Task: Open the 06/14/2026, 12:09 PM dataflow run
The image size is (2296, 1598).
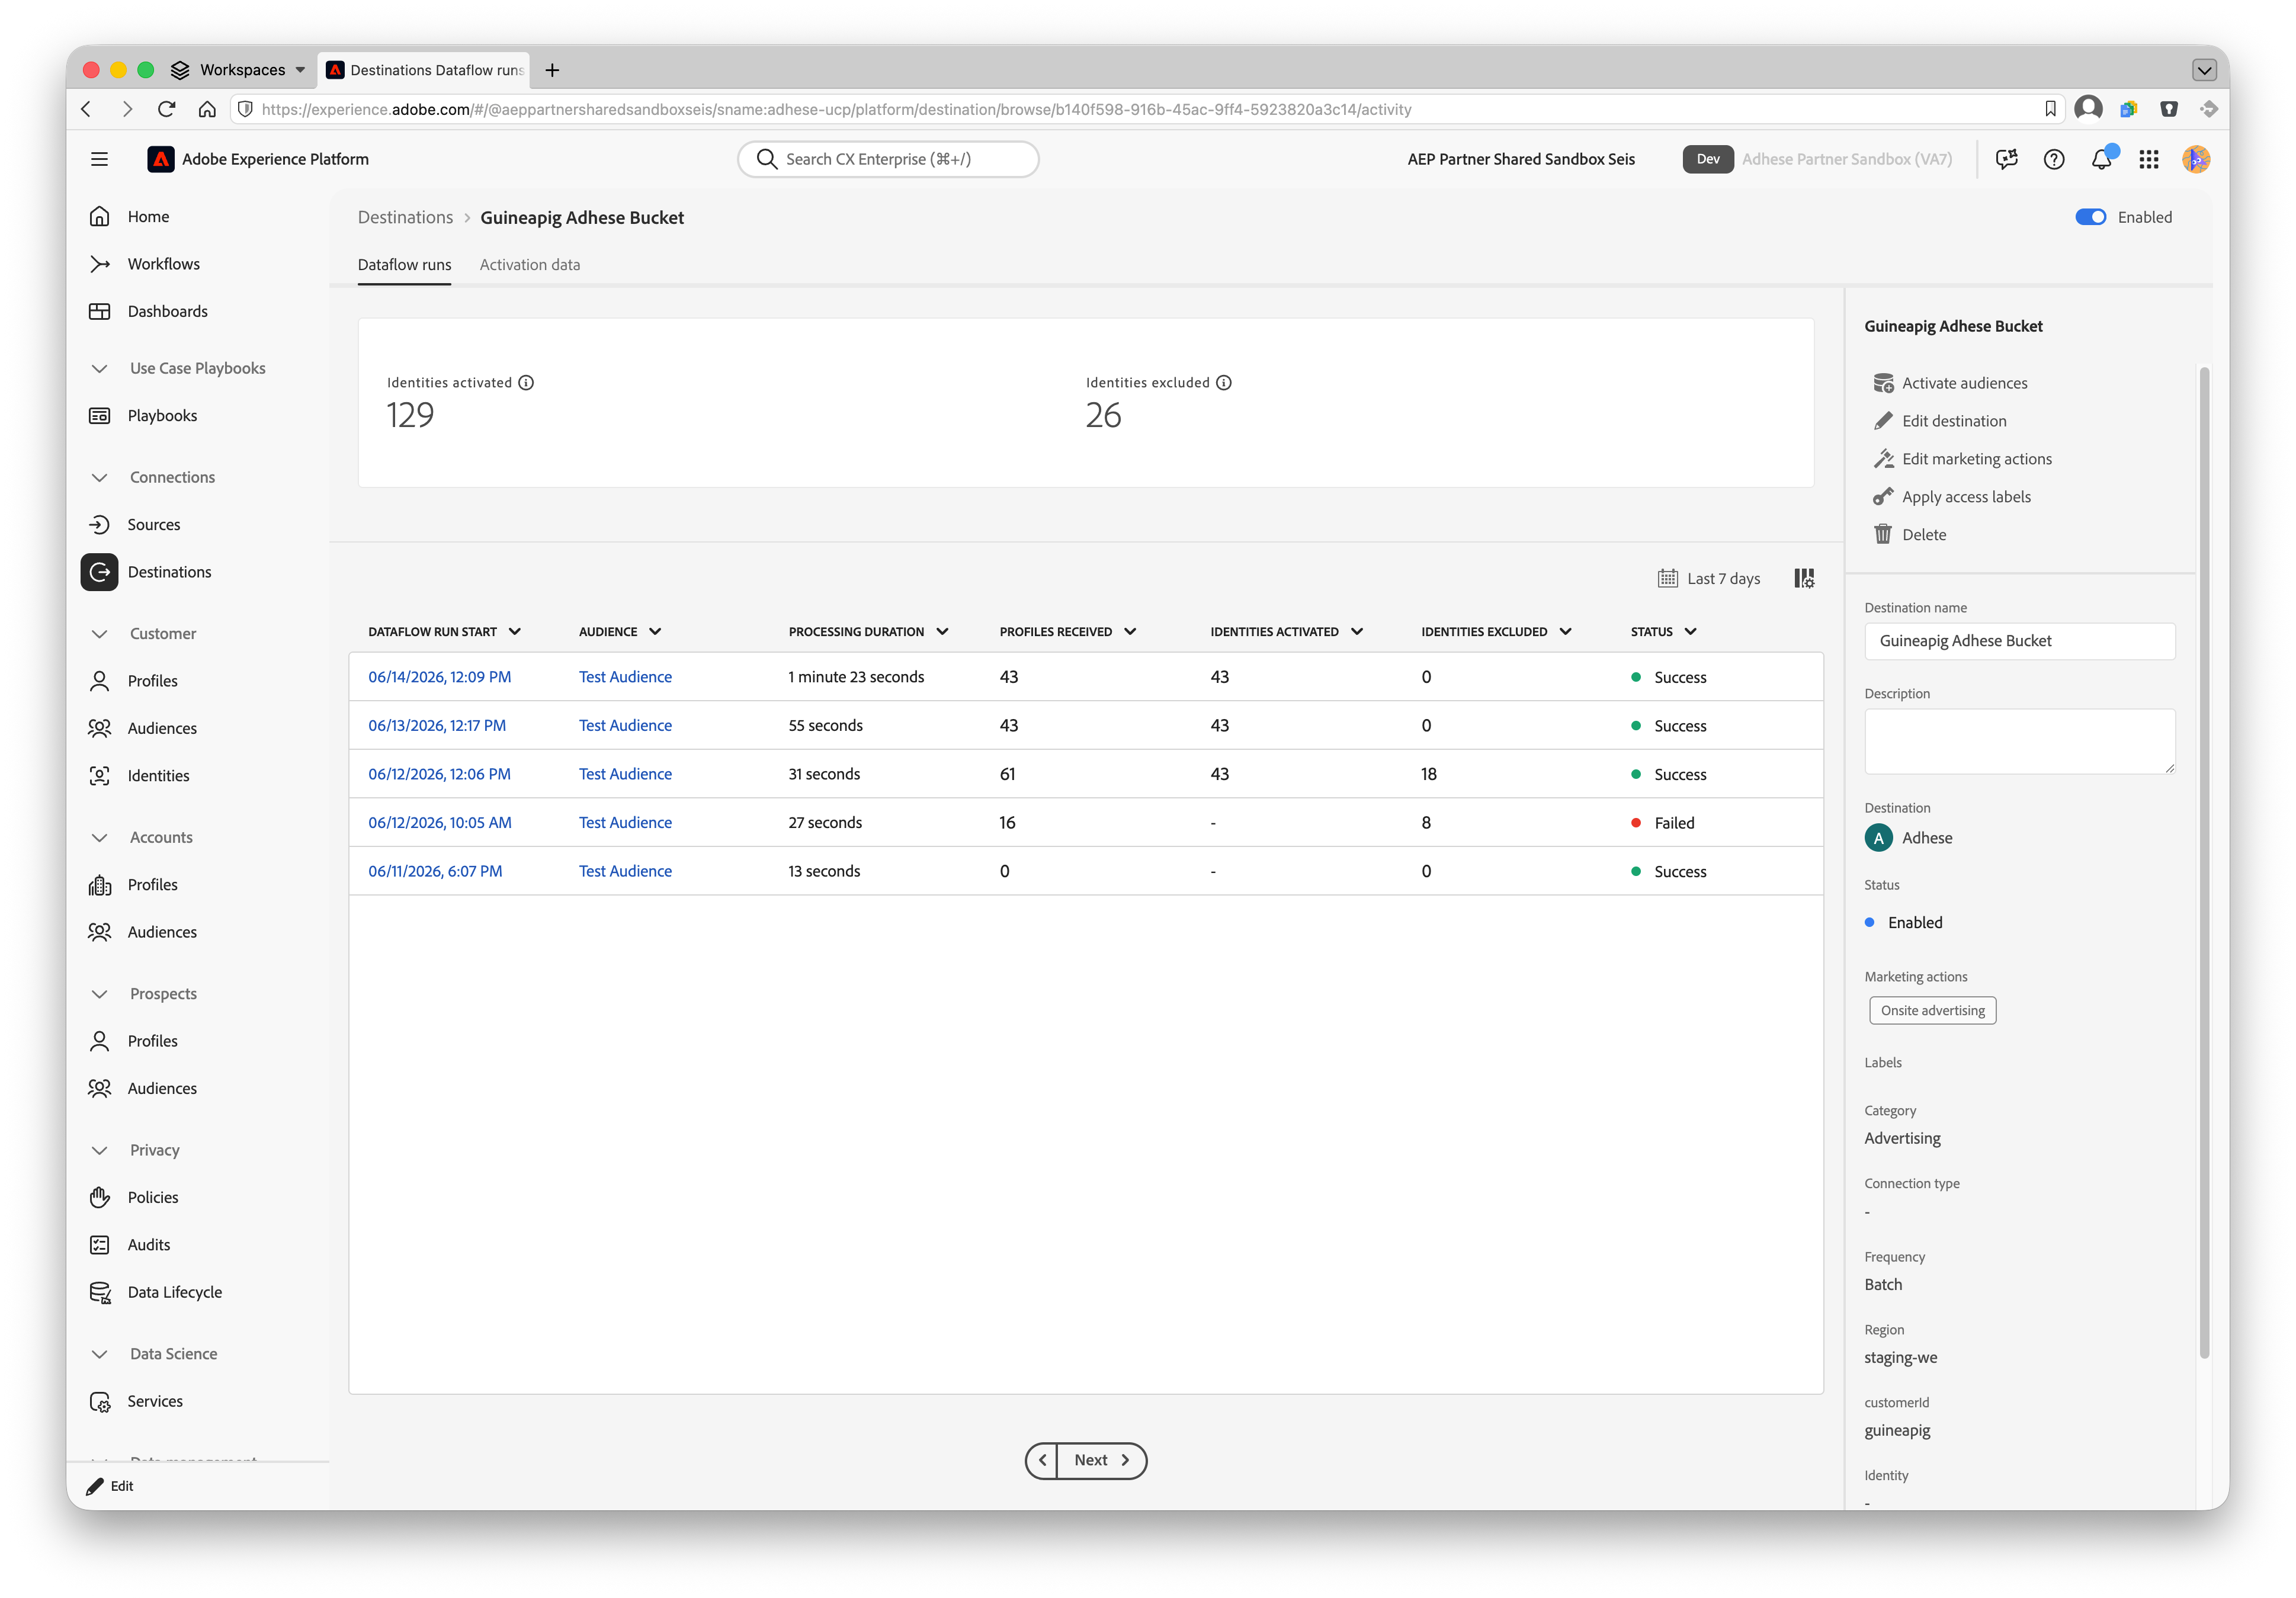Action: (x=439, y=676)
